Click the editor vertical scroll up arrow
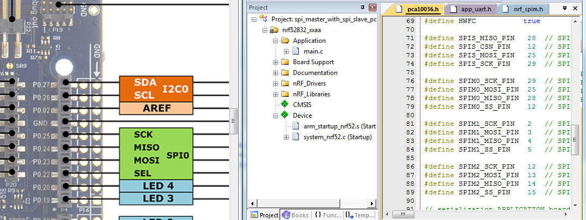This screenshot has height=220, width=586. 575,22
